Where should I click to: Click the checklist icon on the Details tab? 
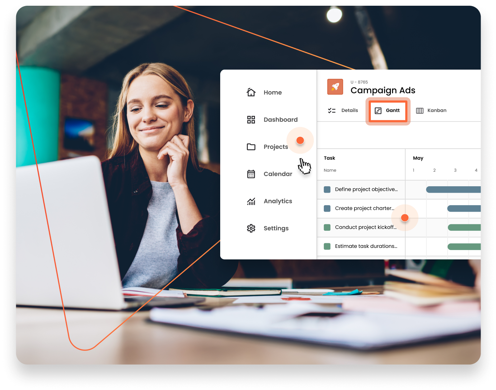332,110
